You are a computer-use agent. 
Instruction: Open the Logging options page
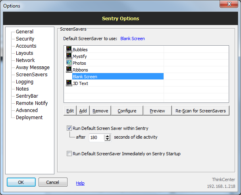click(x=25, y=82)
